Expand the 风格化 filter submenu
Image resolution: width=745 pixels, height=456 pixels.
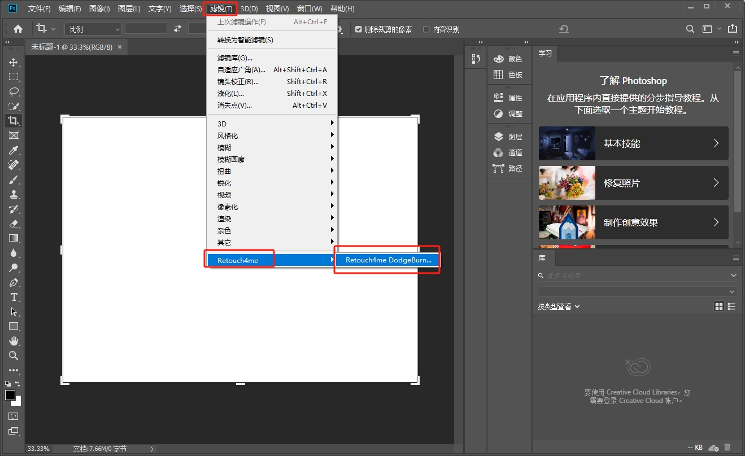[272, 135]
